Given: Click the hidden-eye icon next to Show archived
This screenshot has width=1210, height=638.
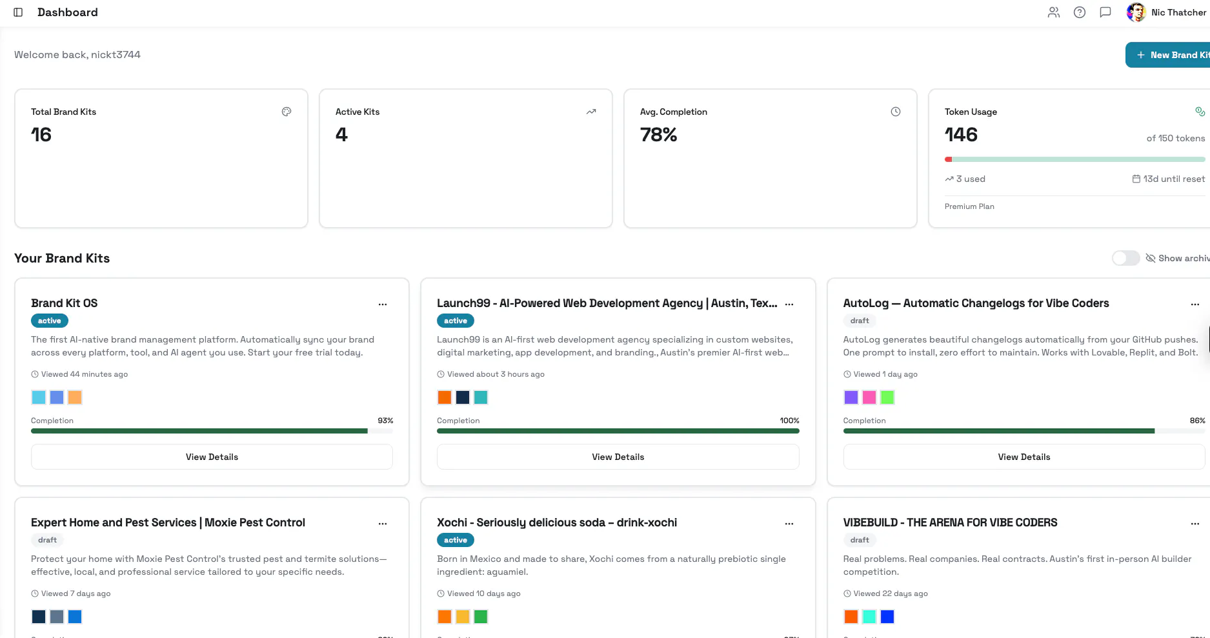Looking at the screenshot, I should (1151, 258).
